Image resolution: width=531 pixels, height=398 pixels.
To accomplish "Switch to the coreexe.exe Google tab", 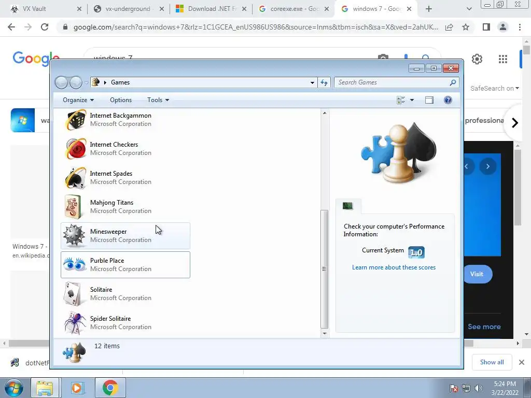I will [294, 9].
